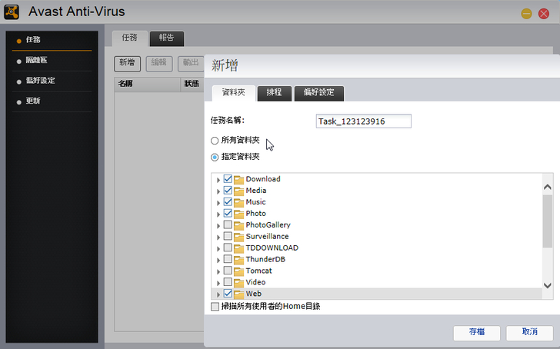Check the ThunderDB folder checkbox
This screenshot has height=349, width=560.
coord(228,259)
